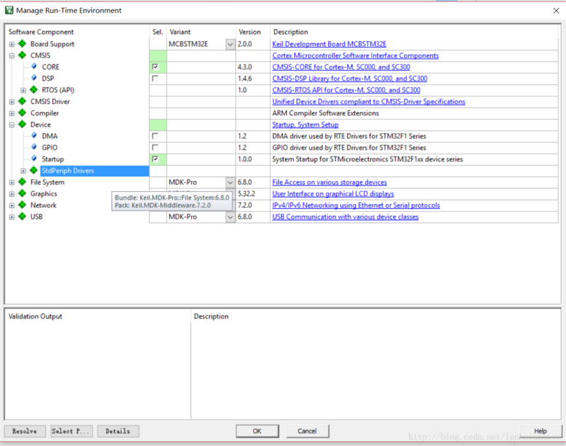Image resolution: width=566 pixels, height=446 pixels.
Task: Close the Manage Run-Time Environment dialog
Action: click(556, 11)
